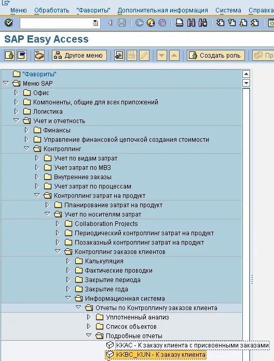Select Компоненты, общие для всех приложений
This screenshot has width=274, height=361.
(95, 102)
